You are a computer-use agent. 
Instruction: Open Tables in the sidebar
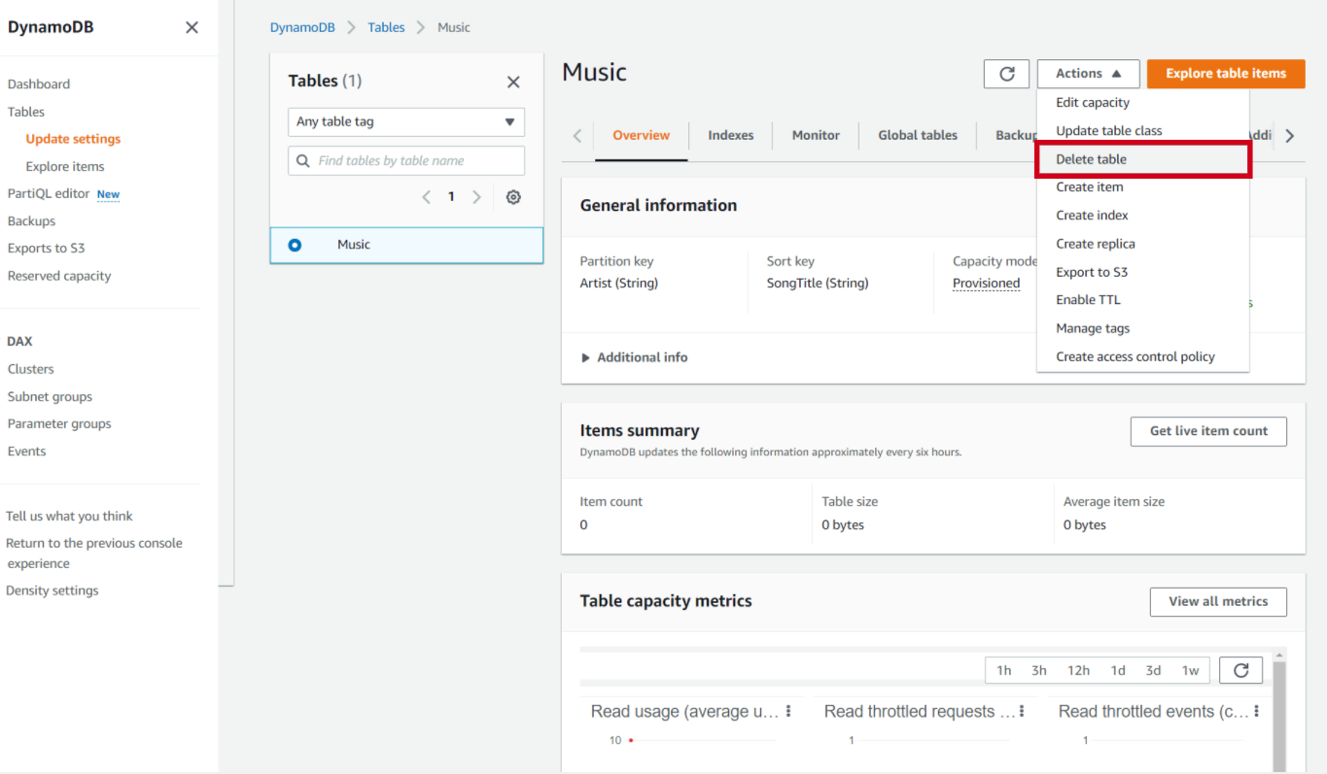point(26,112)
